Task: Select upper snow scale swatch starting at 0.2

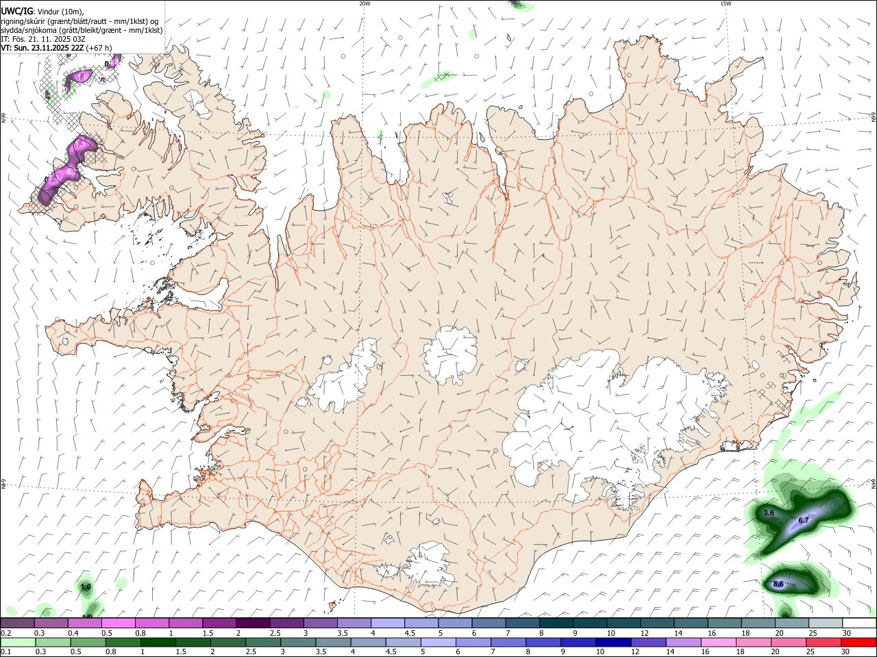Action: coord(17,623)
